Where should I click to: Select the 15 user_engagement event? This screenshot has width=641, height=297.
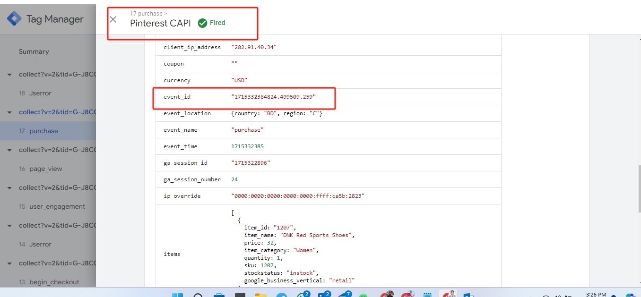click(48, 206)
